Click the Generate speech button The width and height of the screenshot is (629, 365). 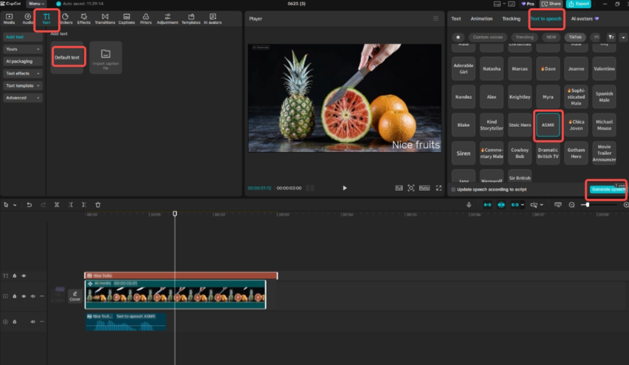[607, 190]
